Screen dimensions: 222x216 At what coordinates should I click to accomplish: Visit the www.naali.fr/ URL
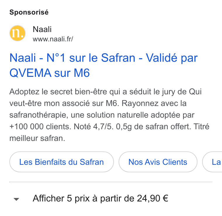(x=53, y=39)
